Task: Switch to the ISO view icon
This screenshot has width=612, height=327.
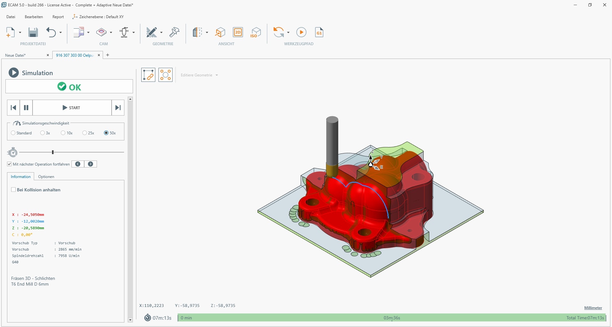Action: [x=256, y=32]
